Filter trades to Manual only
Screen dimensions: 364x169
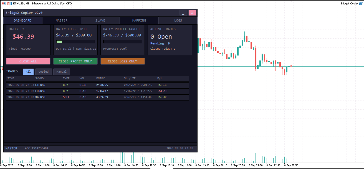62,72
